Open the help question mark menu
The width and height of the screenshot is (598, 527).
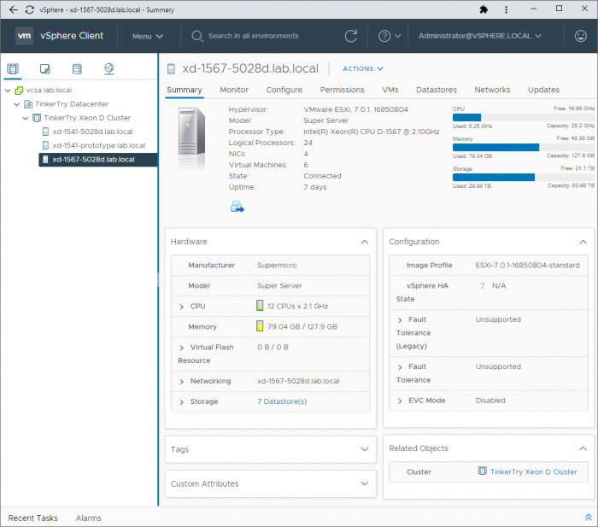point(389,36)
